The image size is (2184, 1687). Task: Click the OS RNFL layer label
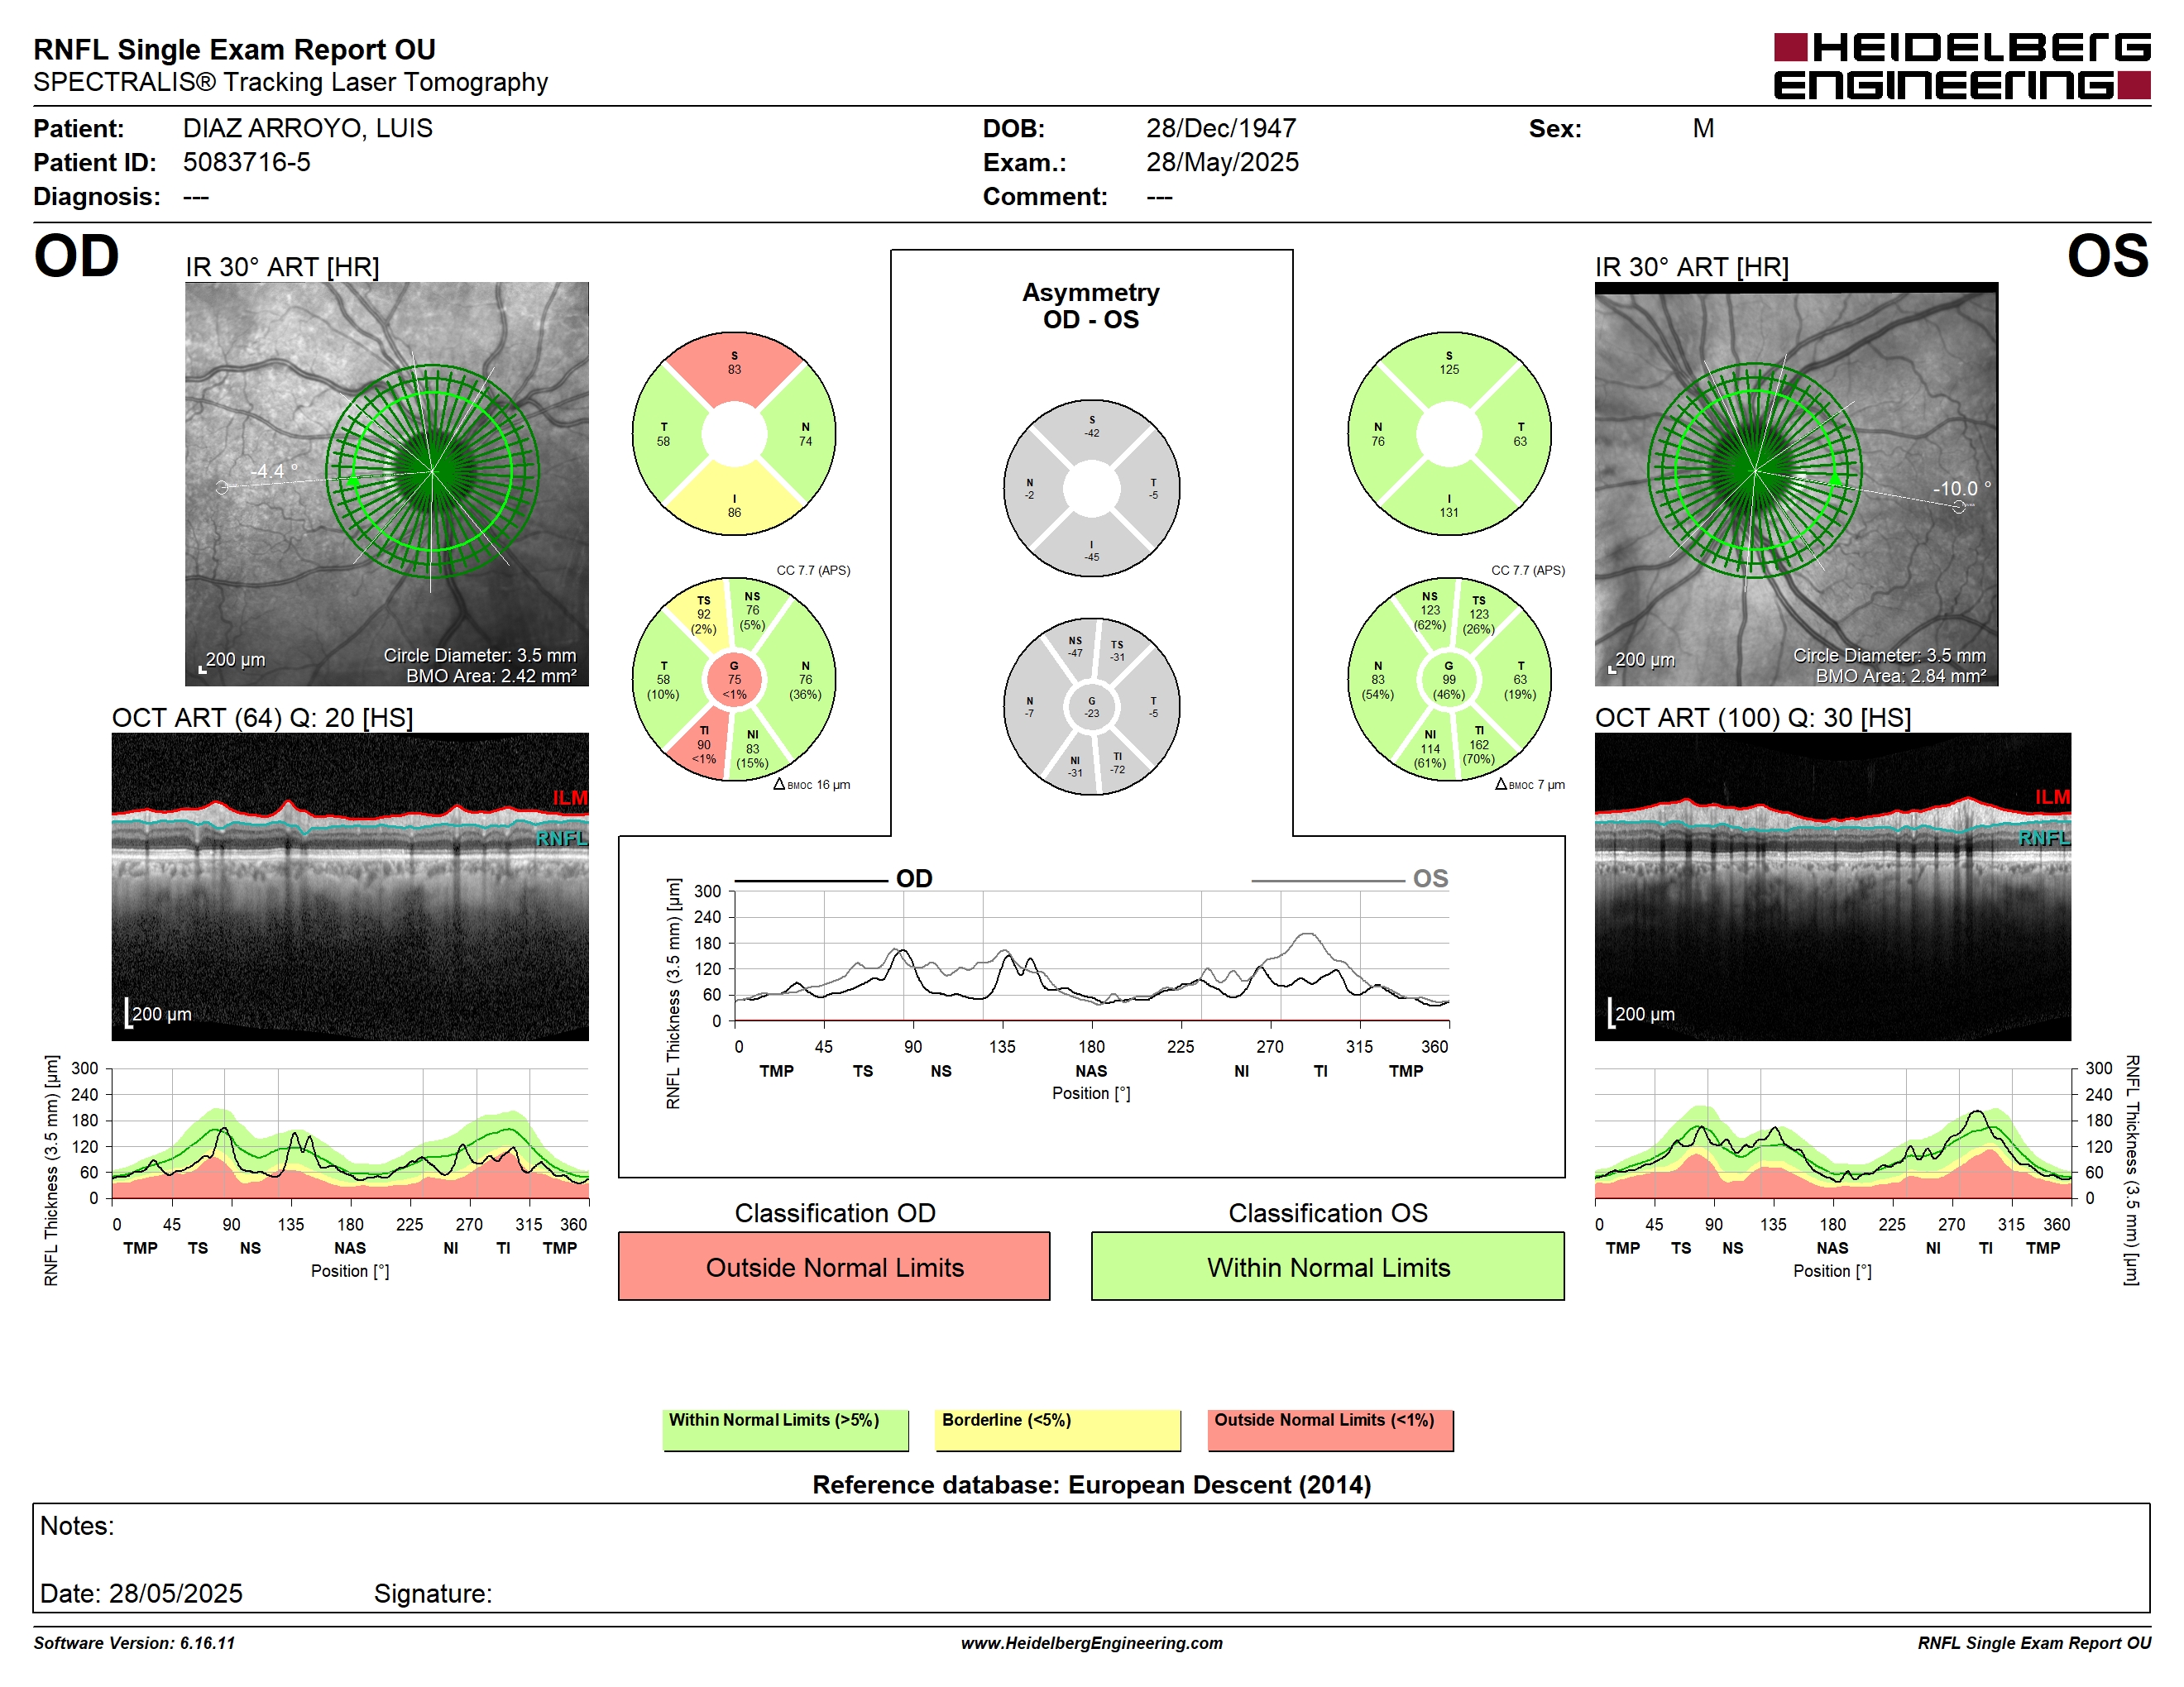pyautogui.click(x=2045, y=838)
